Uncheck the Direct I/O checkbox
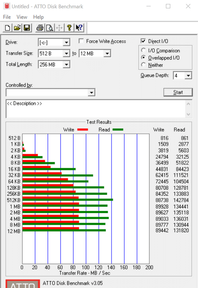The width and height of the screenshot is (198, 288). 143,41
